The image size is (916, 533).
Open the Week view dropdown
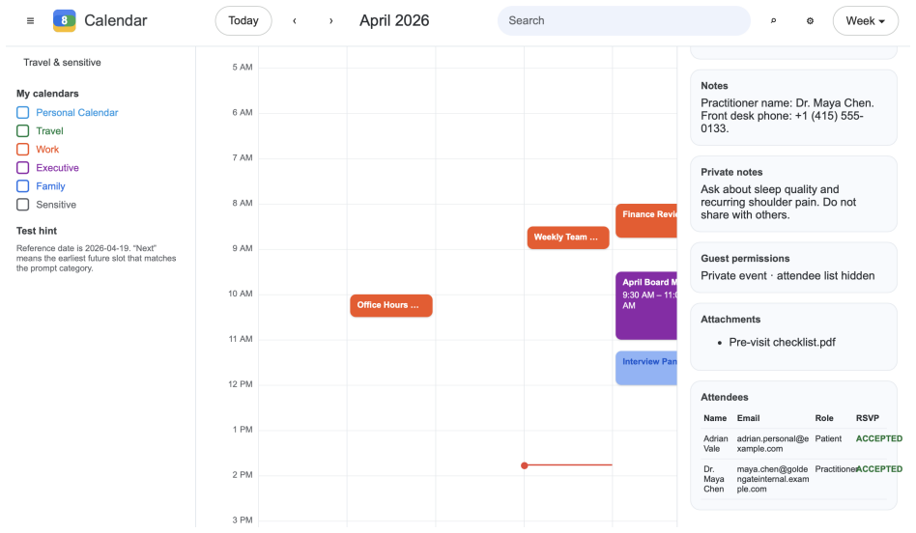click(865, 21)
